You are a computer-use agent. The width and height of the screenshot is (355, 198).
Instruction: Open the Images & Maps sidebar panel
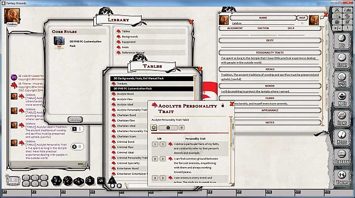pos(341,80)
